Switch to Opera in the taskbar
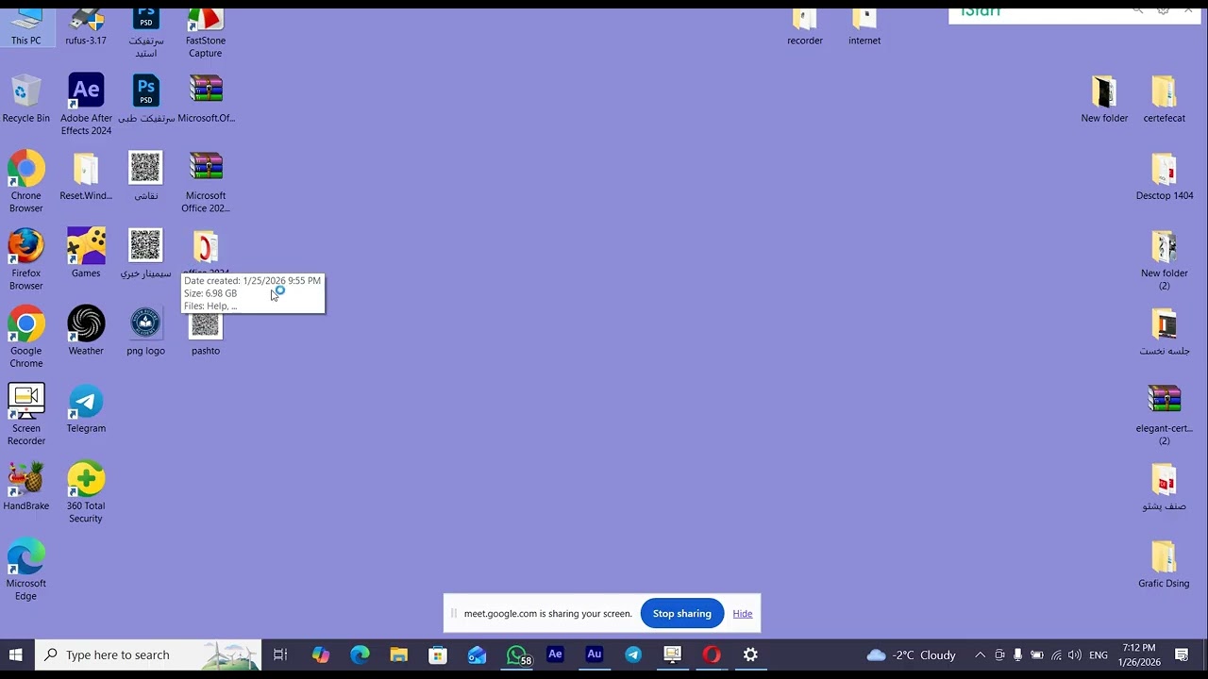 712,654
